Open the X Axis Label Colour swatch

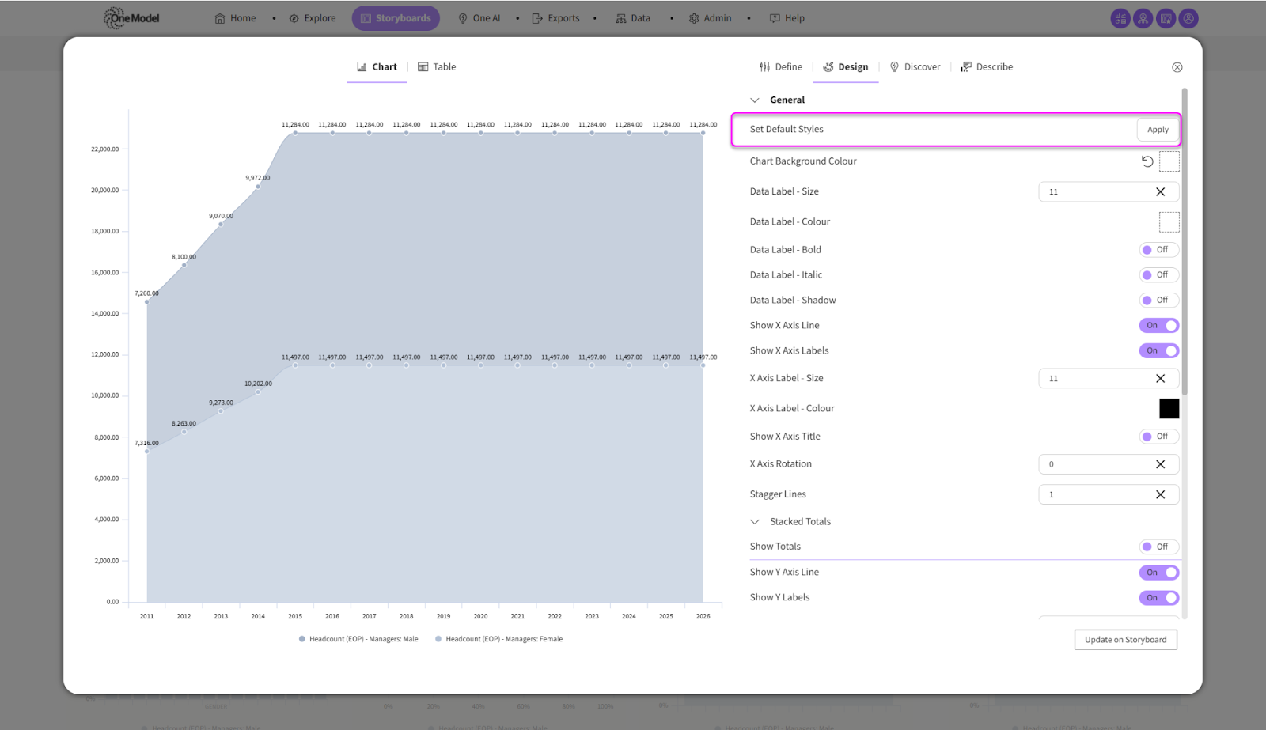(x=1169, y=409)
